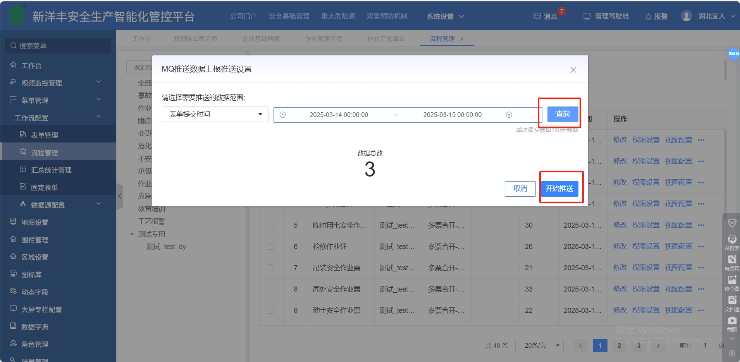Open the 20条/页 page size dropdown
The width and height of the screenshot is (740, 362).
coord(539,345)
